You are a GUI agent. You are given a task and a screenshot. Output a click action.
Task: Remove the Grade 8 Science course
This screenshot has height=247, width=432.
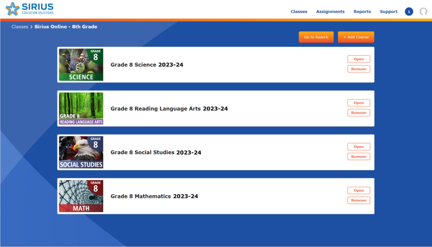359,69
